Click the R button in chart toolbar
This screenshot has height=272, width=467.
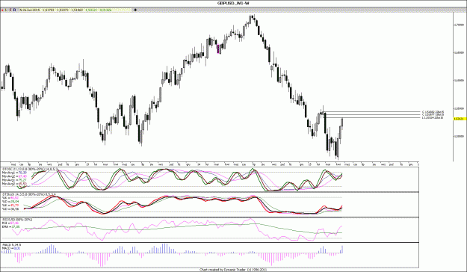pyautogui.click(x=14, y=10)
